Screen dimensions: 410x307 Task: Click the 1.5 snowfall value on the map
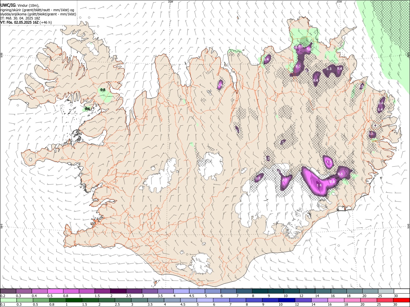pos(329,162)
